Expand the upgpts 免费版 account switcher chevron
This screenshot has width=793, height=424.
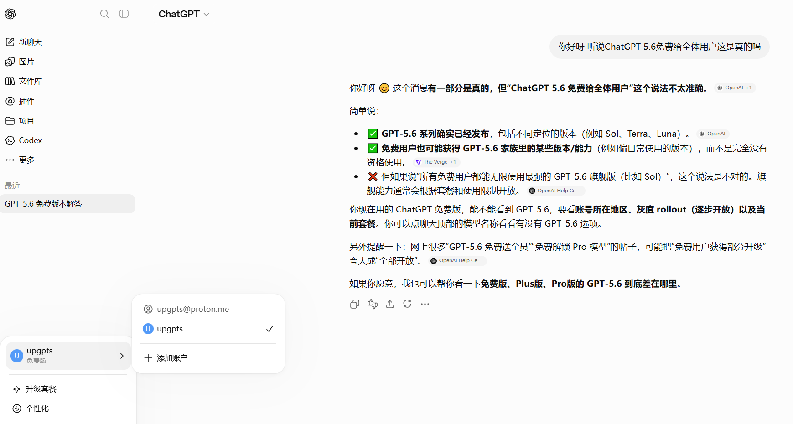pos(122,356)
